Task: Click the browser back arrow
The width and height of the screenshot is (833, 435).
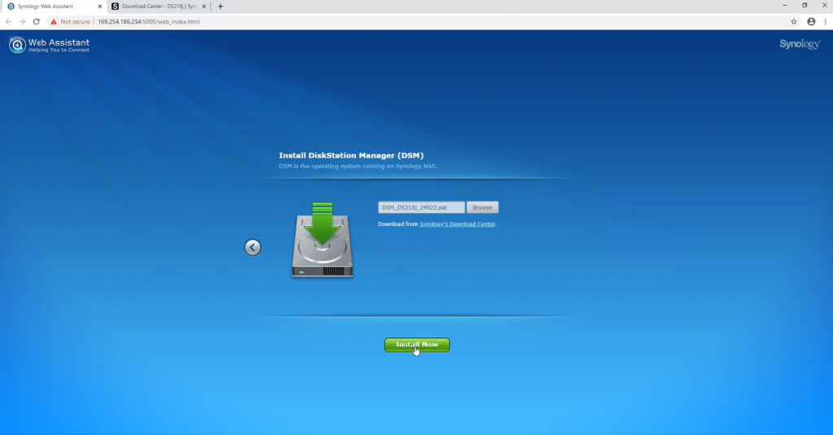Action: point(8,22)
